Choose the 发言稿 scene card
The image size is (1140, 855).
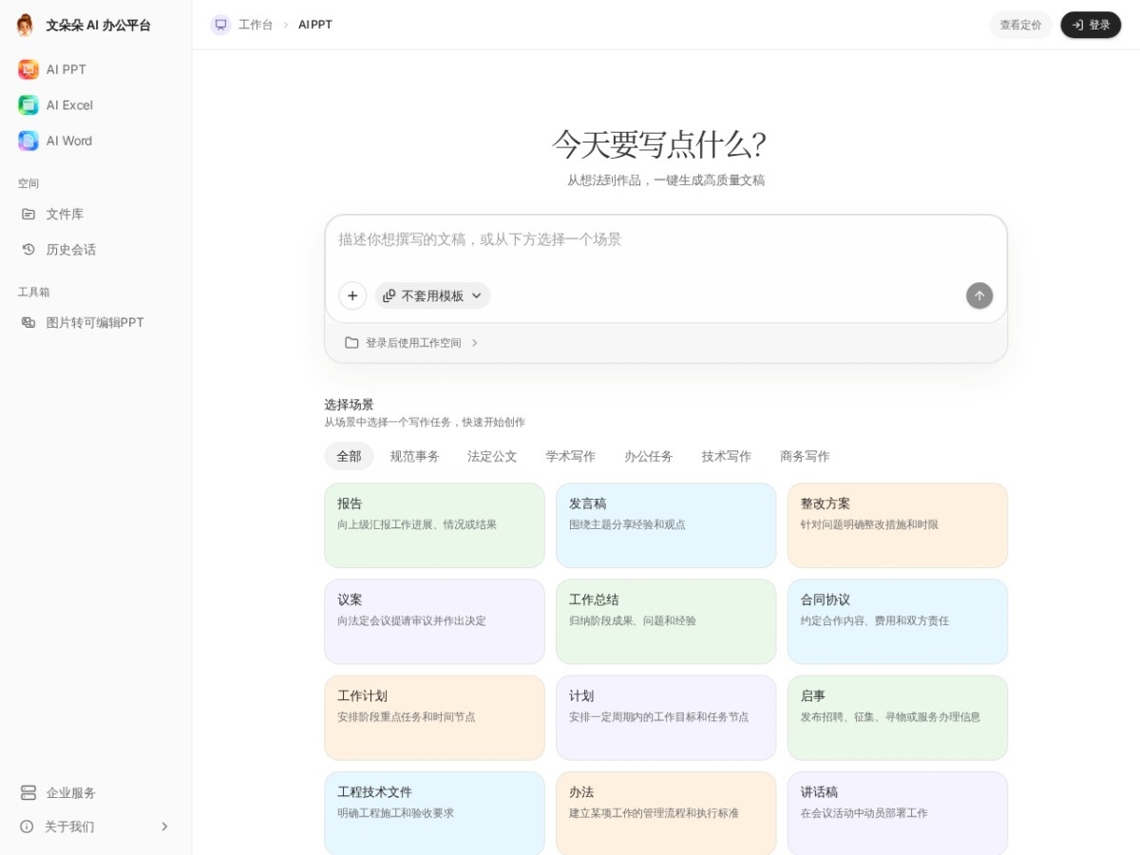(666, 525)
